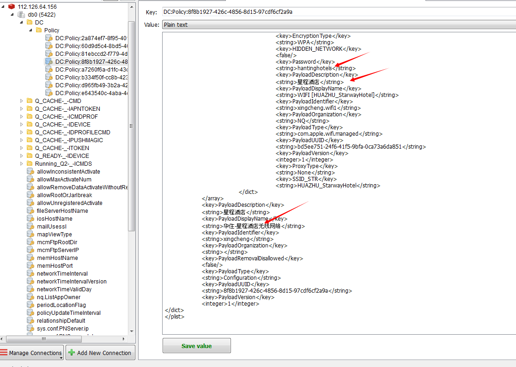Select the memHostName key
Image resolution: width=516 pixels, height=367 pixels.
pyautogui.click(x=57, y=258)
